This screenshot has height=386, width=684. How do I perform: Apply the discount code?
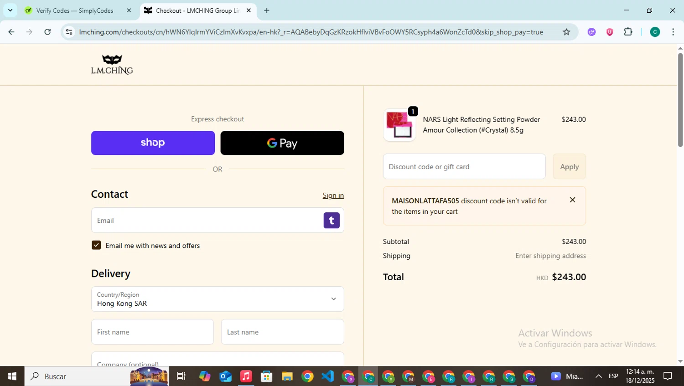[x=569, y=166]
